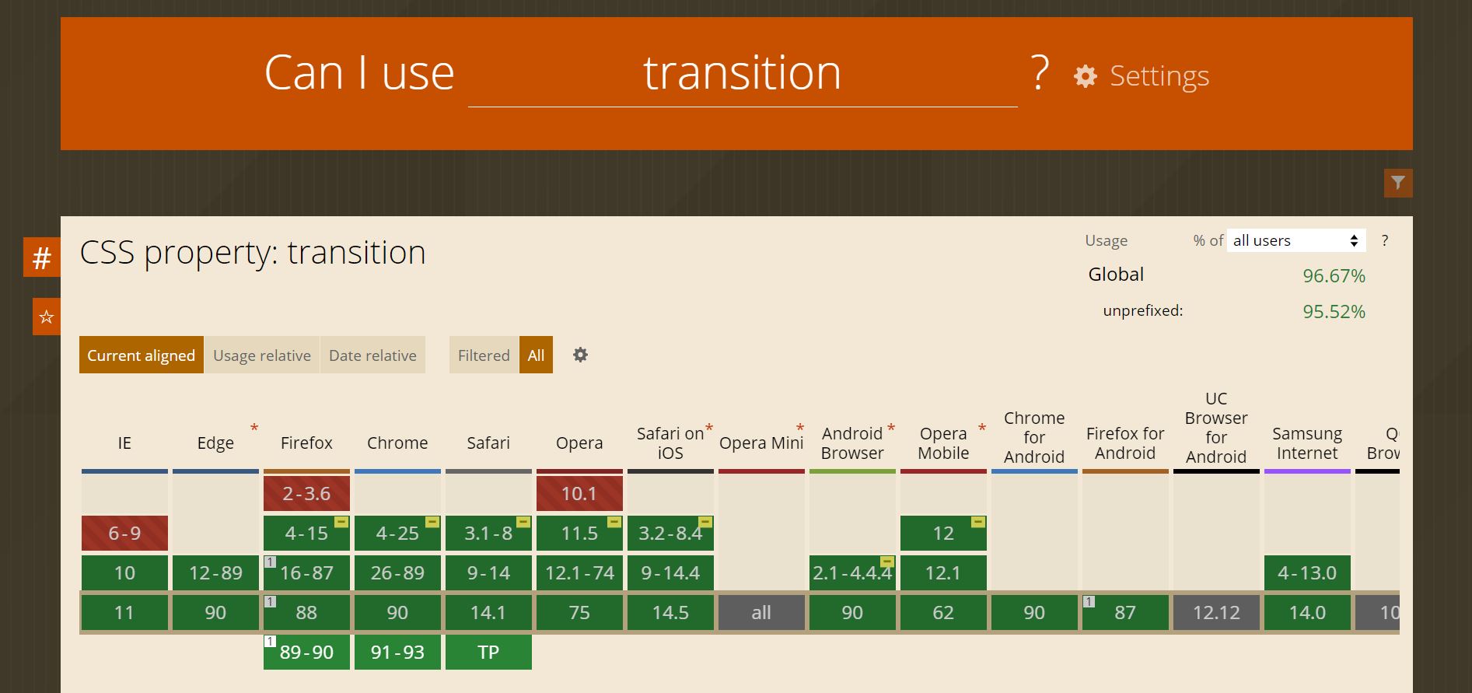
Task: Click the Safari on iOS 3.2-8.4 cell
Action: (670, 533)
